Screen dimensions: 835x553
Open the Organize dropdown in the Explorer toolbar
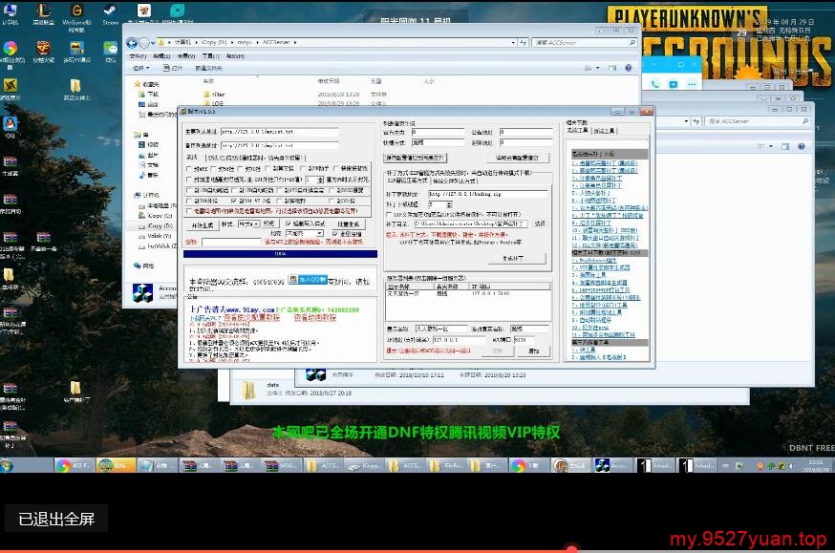coord(141,68)
